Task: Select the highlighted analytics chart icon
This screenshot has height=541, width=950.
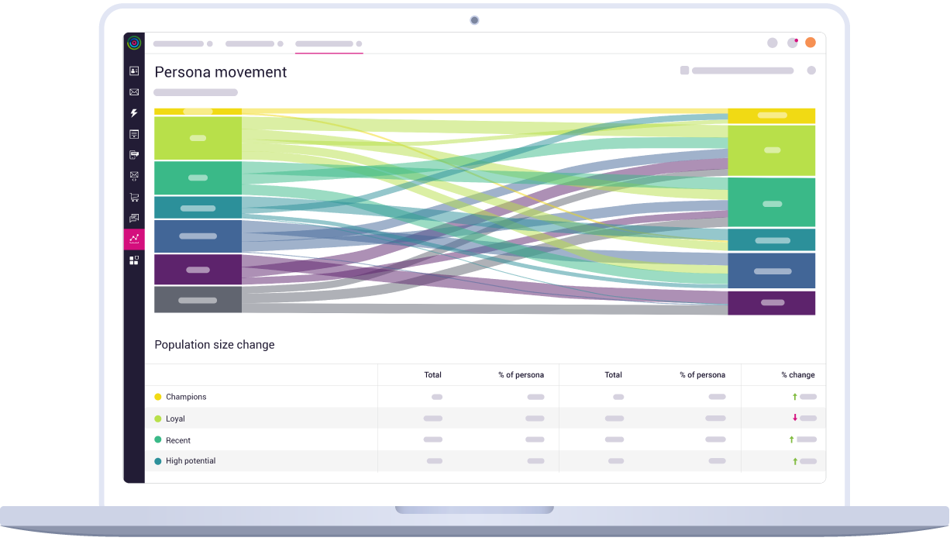Action: click(x=133, y=239)
